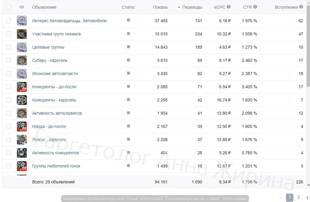The image size is (310, 202).
Task: Click the total impressions value 94 161
Action: (x=161, y=182)
